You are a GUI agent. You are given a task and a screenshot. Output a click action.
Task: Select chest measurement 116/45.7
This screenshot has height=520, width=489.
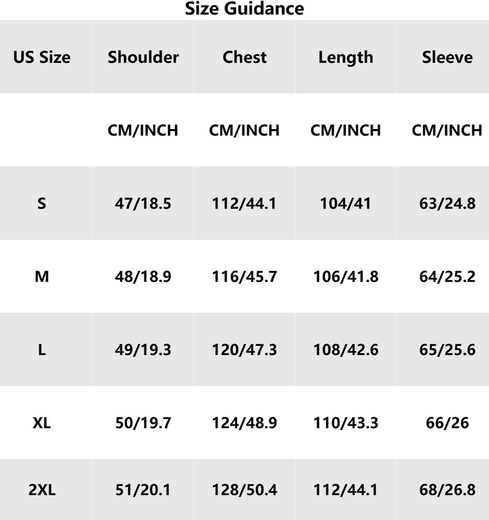pyautogui.click(x=245, y=276)
